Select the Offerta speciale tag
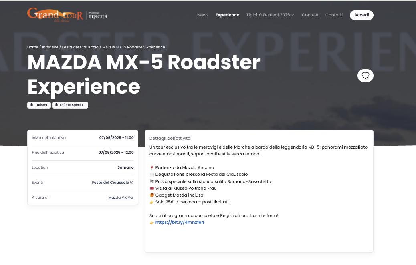The image size is (416, 265). click(x=70, y=105)
